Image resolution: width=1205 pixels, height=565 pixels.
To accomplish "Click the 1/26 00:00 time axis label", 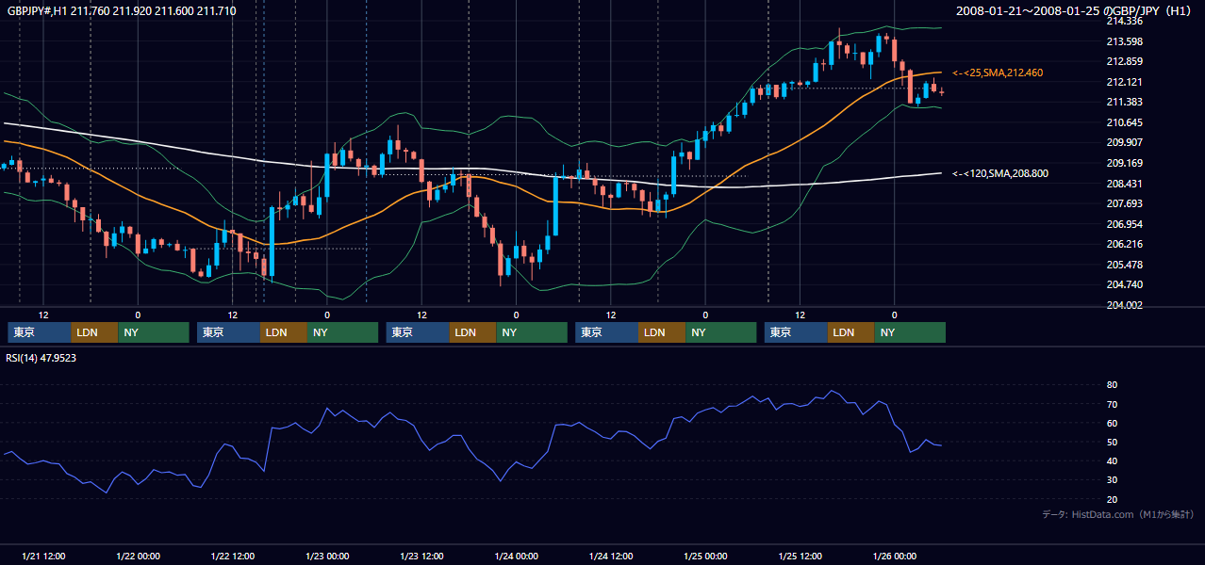I will click(894, 556).
